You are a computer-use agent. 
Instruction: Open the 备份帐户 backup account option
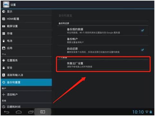coord(103,41)
